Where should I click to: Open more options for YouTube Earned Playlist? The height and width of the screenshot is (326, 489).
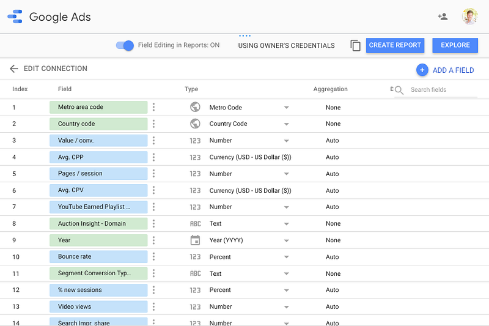(153, 207)
